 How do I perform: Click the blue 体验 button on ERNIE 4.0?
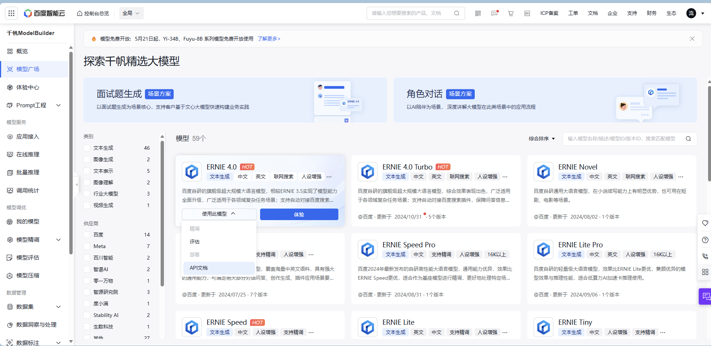pos(299,215)
